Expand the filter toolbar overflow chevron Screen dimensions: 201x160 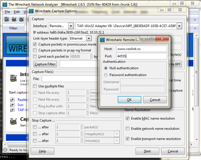pos(195,28)
